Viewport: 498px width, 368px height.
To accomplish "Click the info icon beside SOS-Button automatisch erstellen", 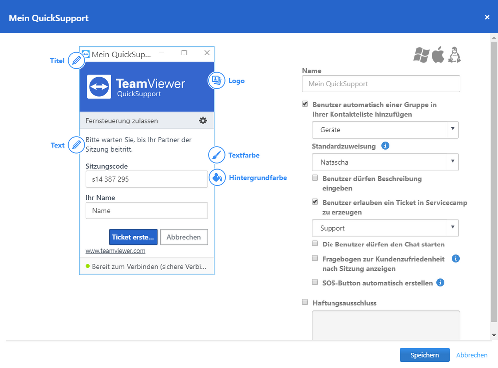I will [x=440, y=282].
